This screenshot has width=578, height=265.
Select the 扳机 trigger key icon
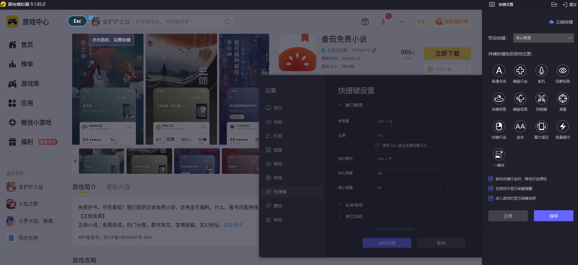(541, 71)
